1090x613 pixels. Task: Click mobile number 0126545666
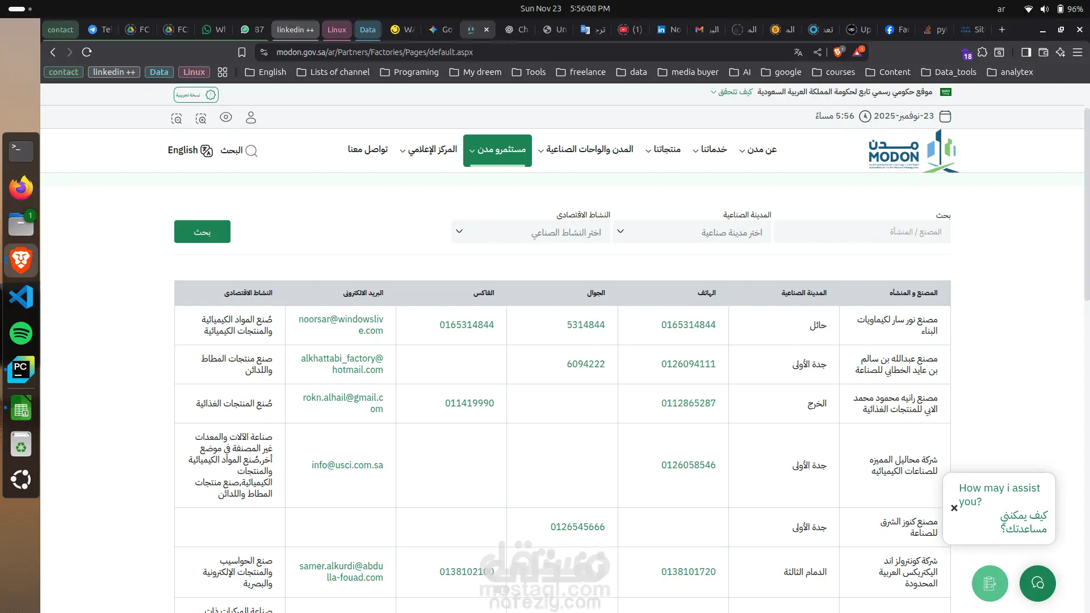[x=577, y=527]
